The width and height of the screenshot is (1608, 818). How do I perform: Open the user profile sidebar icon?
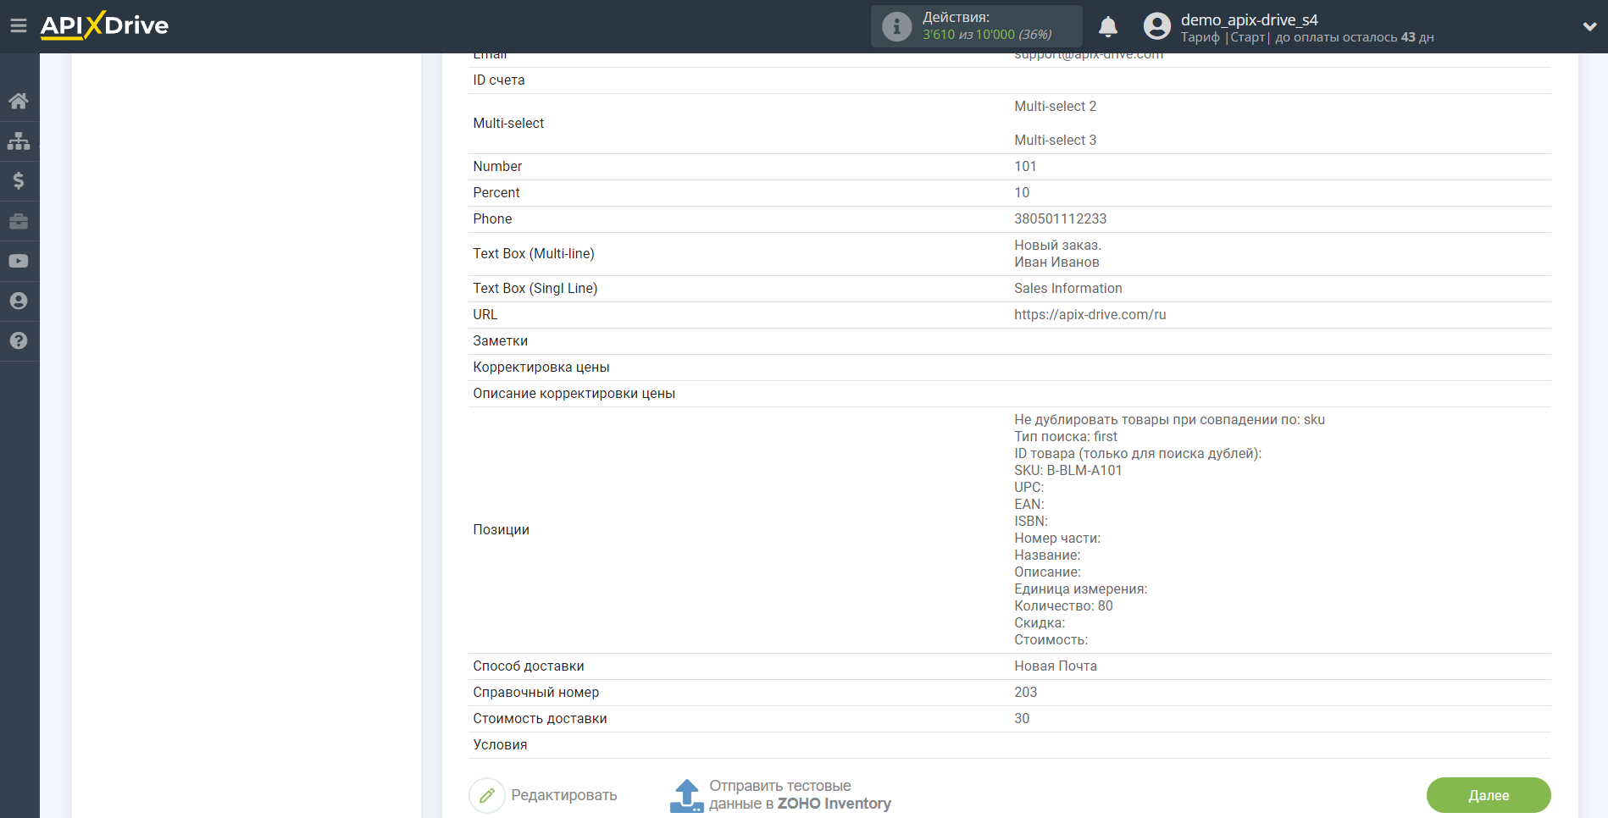point(19,301)
